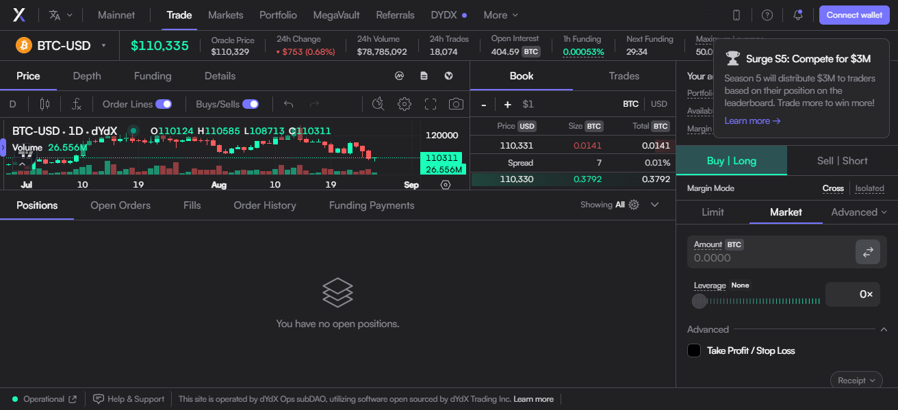
Task: Switch to the Limit order tab
Action: 713,212
